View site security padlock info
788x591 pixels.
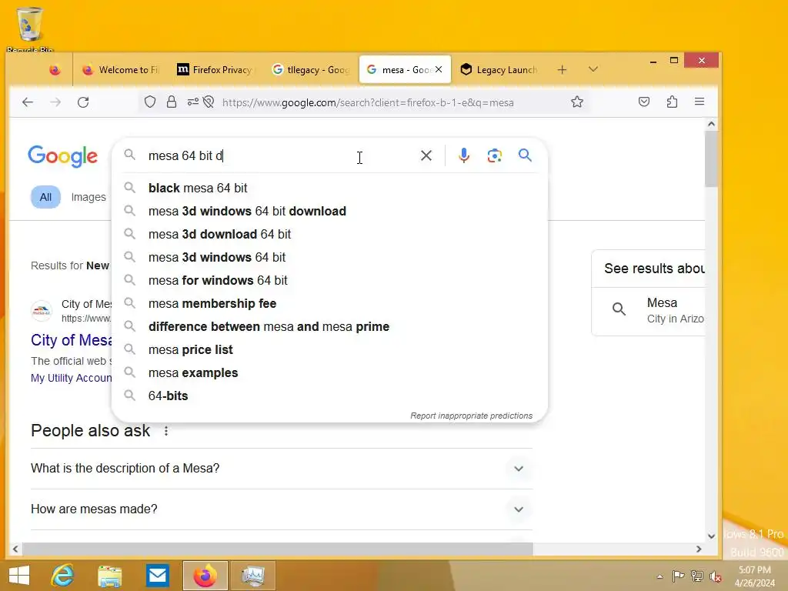pyautogui.click(x=172, y=102)
